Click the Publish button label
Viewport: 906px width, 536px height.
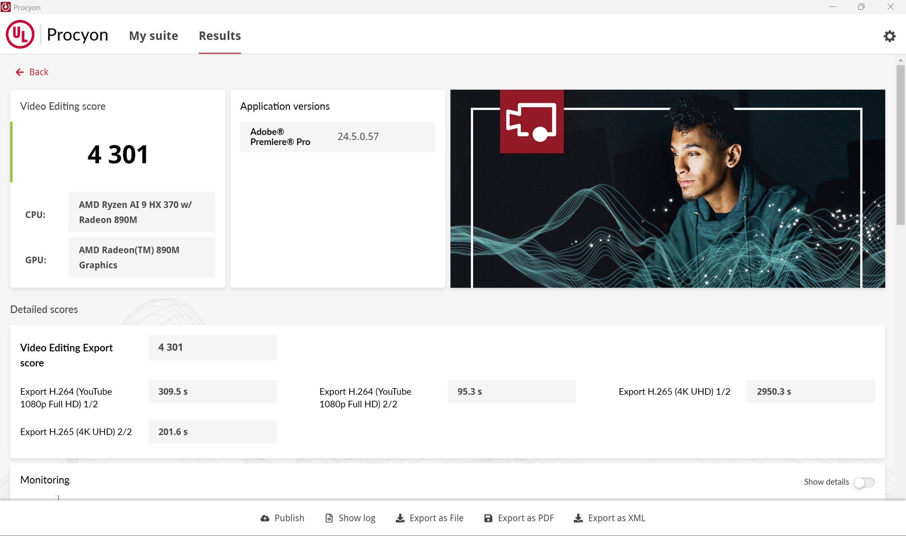coord(289,518)
